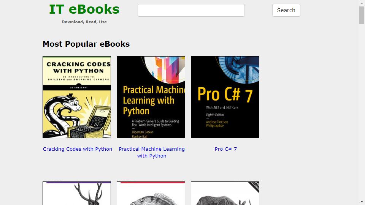365x205 pixels.
Task: Open the book cover with the fish illustration
Action: click(151, 193)
